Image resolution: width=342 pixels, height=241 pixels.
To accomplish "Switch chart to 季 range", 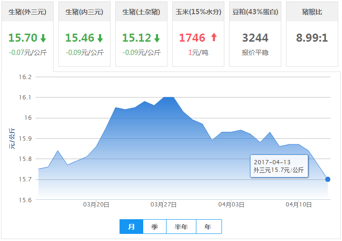I will coord(155,227).
